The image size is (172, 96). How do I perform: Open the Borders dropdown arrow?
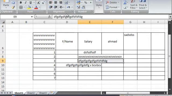(x=24, y=7)
